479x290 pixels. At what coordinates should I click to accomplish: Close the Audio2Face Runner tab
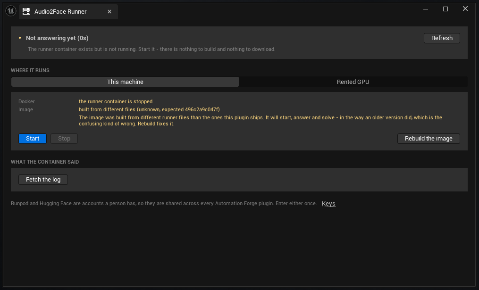(x=109, y=12)
